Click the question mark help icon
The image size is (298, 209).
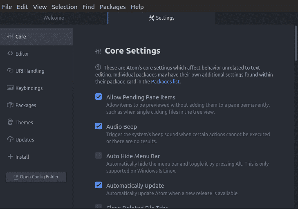[98, 67]
